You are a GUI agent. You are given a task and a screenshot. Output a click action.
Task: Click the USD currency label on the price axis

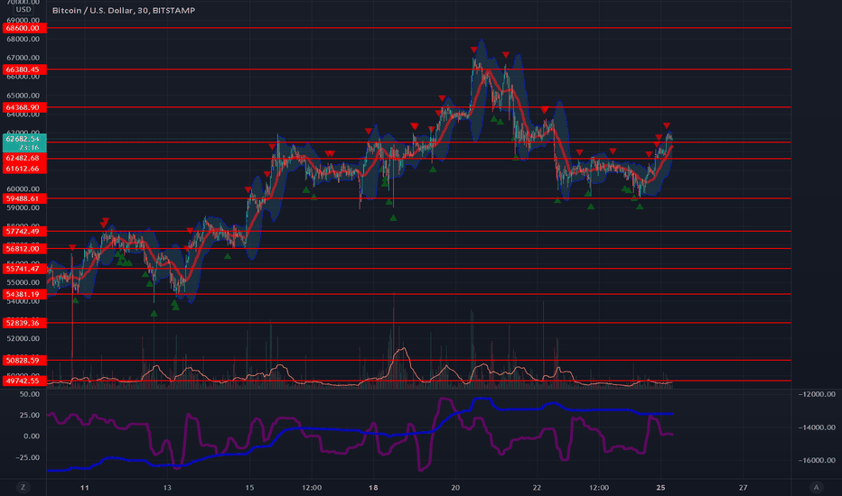point(23,9)
